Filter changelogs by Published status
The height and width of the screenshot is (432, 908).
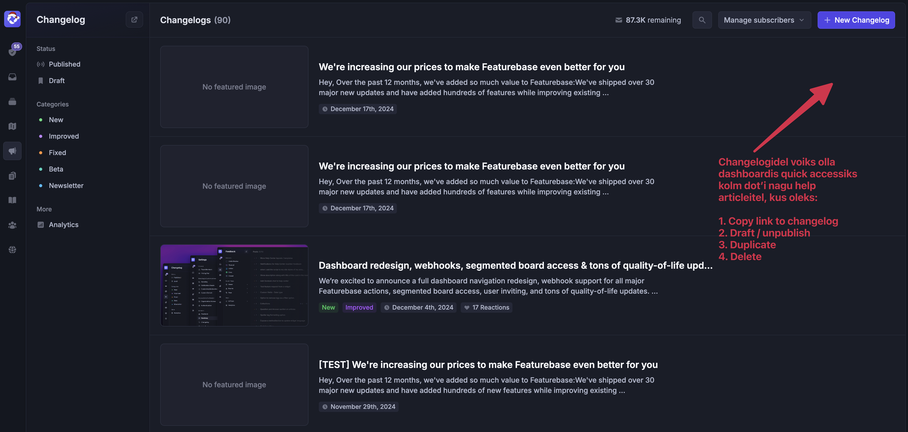pos(64,64)
